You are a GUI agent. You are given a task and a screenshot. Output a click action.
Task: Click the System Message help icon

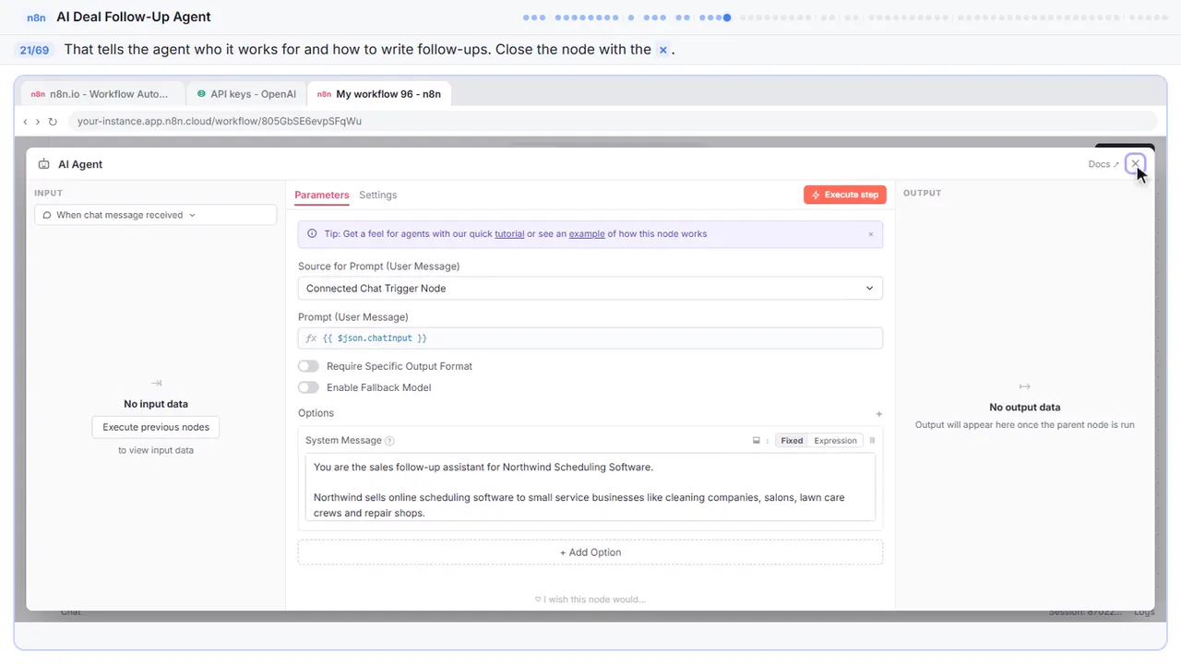[x=389, y=441]
